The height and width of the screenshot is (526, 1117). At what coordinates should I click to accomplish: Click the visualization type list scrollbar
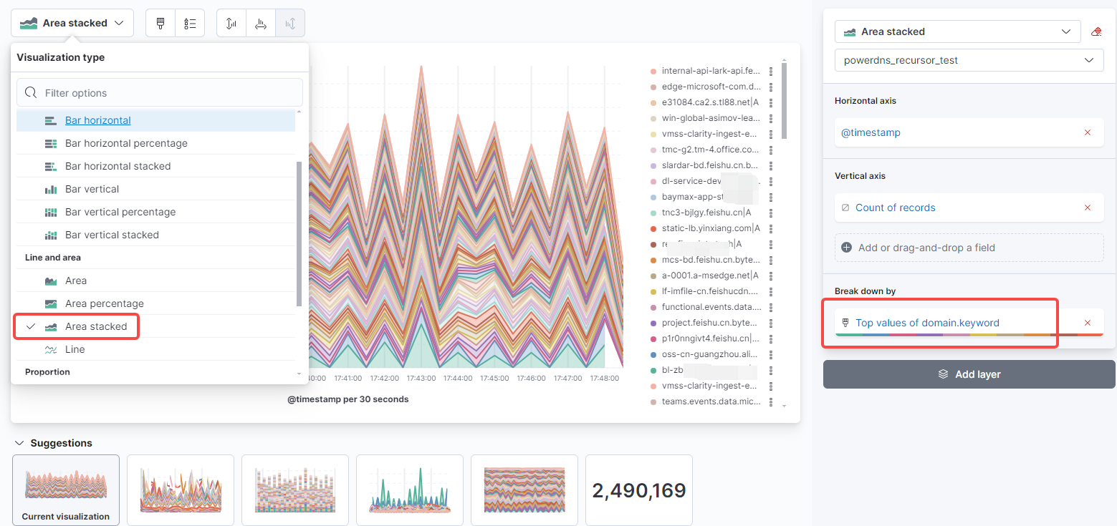tap(299, 234)
